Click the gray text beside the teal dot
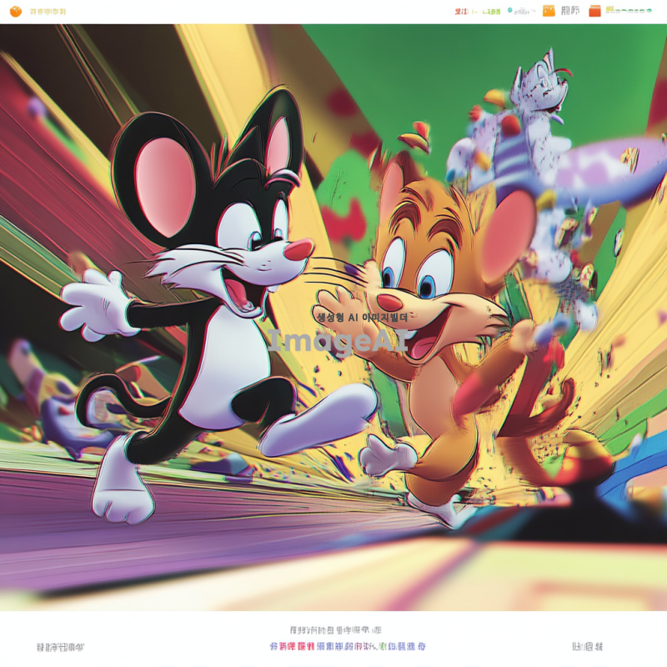Image resolution: width=667 pixels, height=667 pixels. coord(525,12)
